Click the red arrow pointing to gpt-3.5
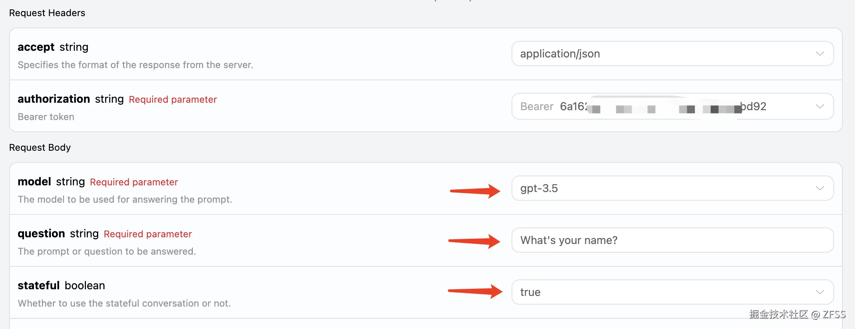The width and height of the screenshot is (855, 329). click(x=475, y=191)
